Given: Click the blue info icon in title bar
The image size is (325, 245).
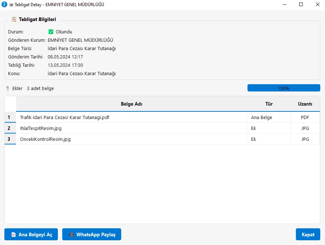Looking at the screenshot, I should click(4, 4).
